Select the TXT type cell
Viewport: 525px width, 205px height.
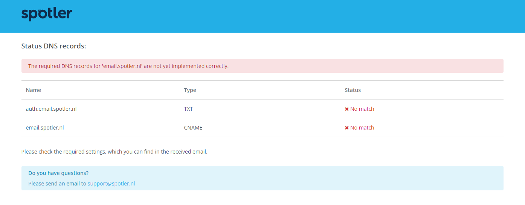pyautogui.click(x=188, y=109)
